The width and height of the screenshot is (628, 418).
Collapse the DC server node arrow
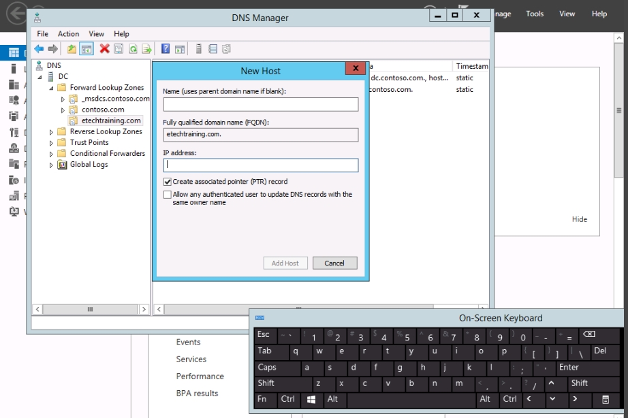[x=40, y=77]
